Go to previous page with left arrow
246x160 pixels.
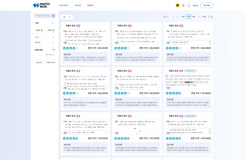[x=168, y=17]
